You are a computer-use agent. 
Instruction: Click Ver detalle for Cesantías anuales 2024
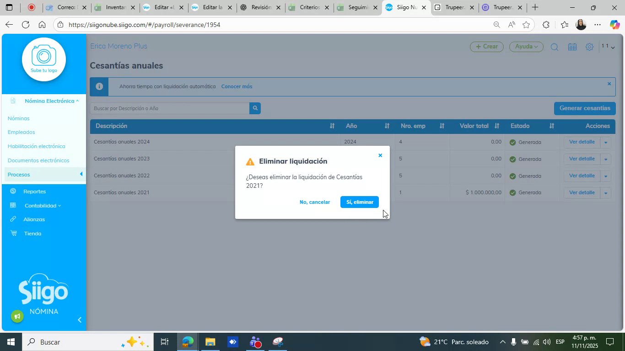[582, 142]
